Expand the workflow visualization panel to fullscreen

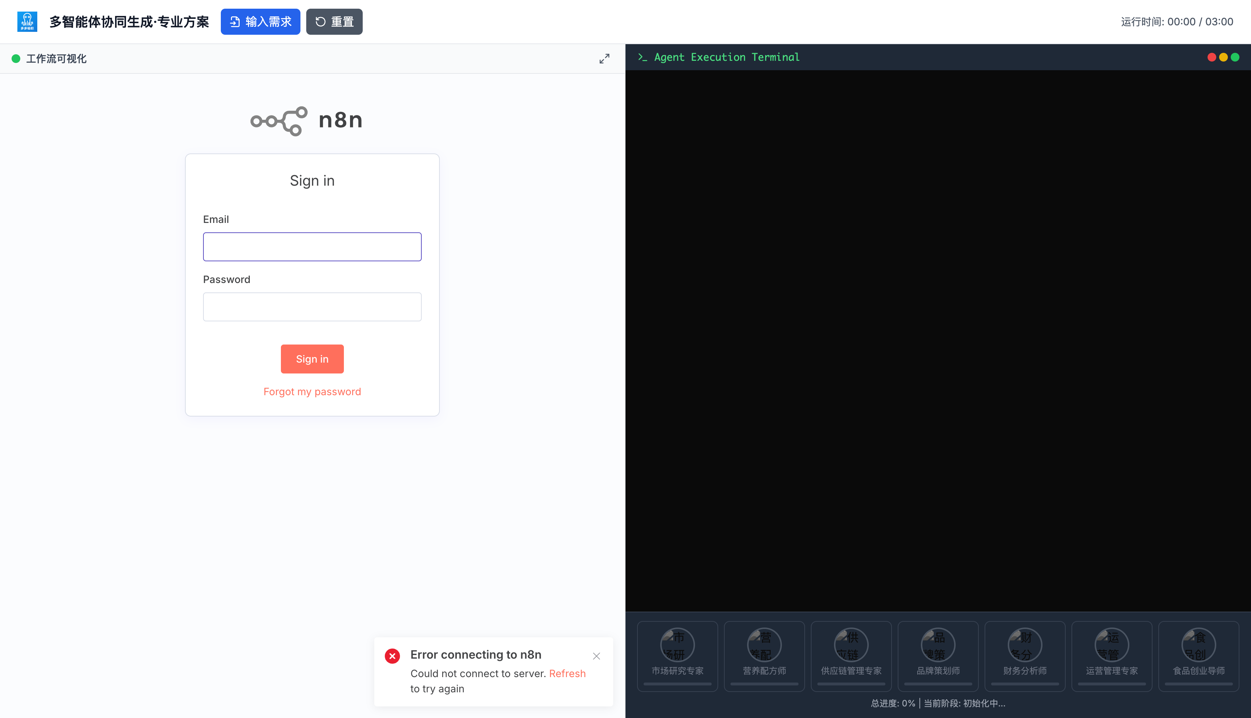[604, 59]
